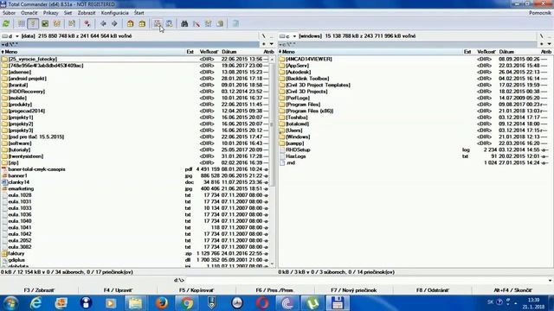This screenshot has height=311, width=554.
Task: Open file search with binoculars icon
Action: [x=184, y=23]
